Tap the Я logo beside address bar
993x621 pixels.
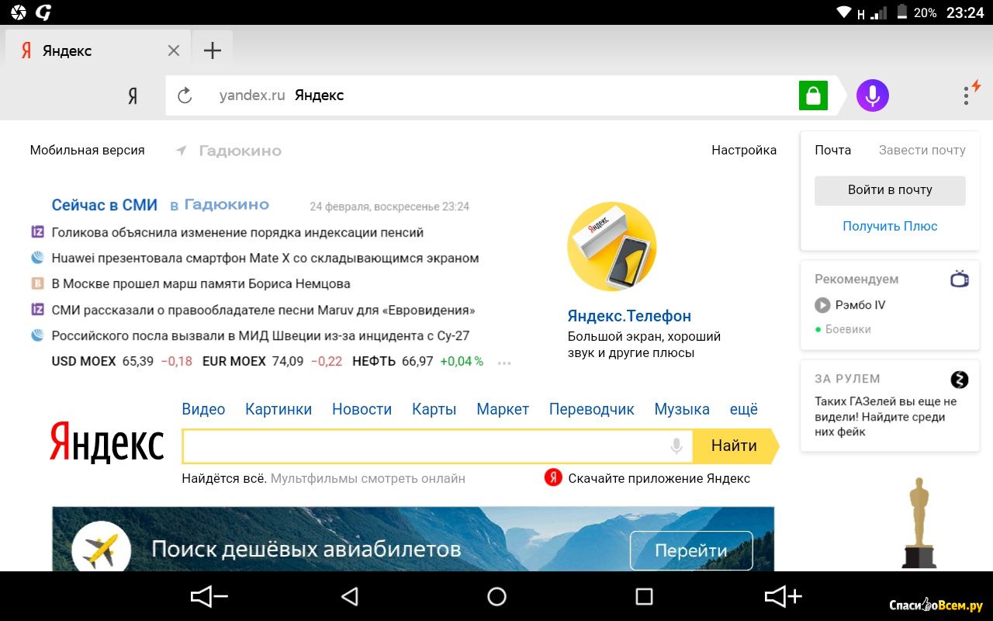click(133, 96)
